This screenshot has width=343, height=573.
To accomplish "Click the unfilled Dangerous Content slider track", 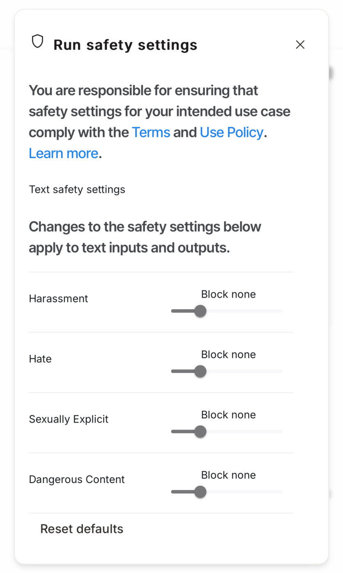I will click(x=244, y=492).
